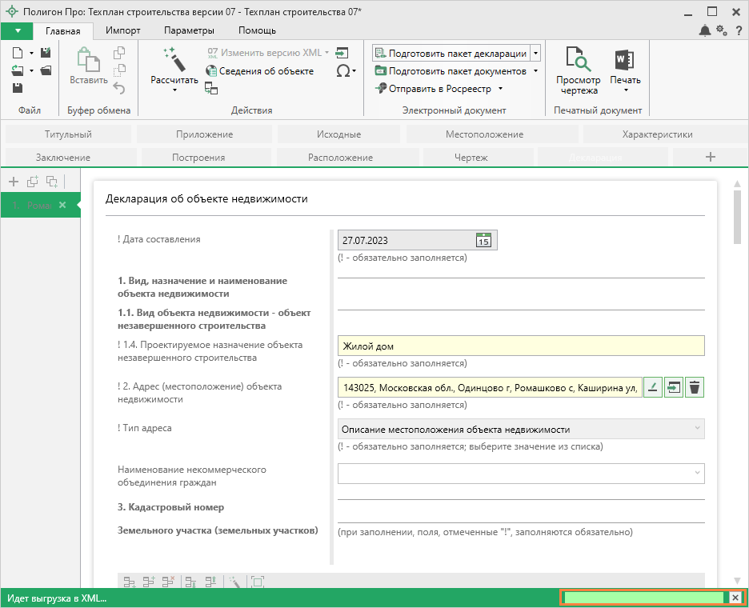Add new section with plus icon in sidebar

13,182
